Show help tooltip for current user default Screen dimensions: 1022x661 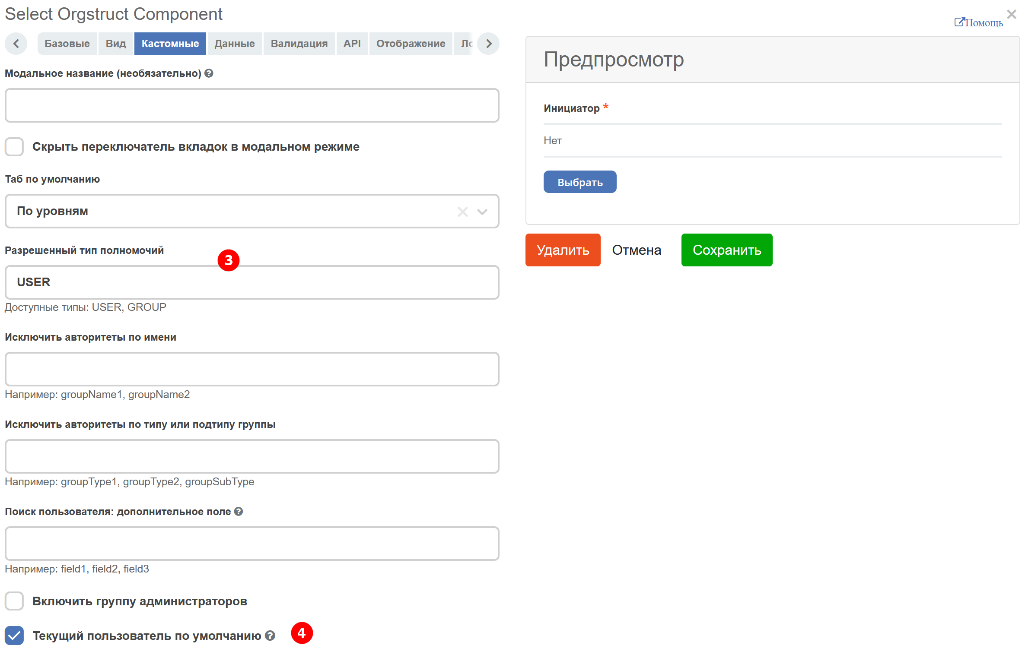pos(270,636)
